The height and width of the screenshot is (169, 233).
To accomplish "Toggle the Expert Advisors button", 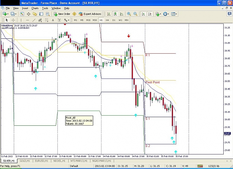I will tap(90, 14).
